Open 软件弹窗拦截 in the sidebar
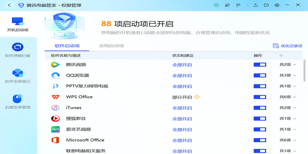 pyautogui.click(x=17, y=50)
